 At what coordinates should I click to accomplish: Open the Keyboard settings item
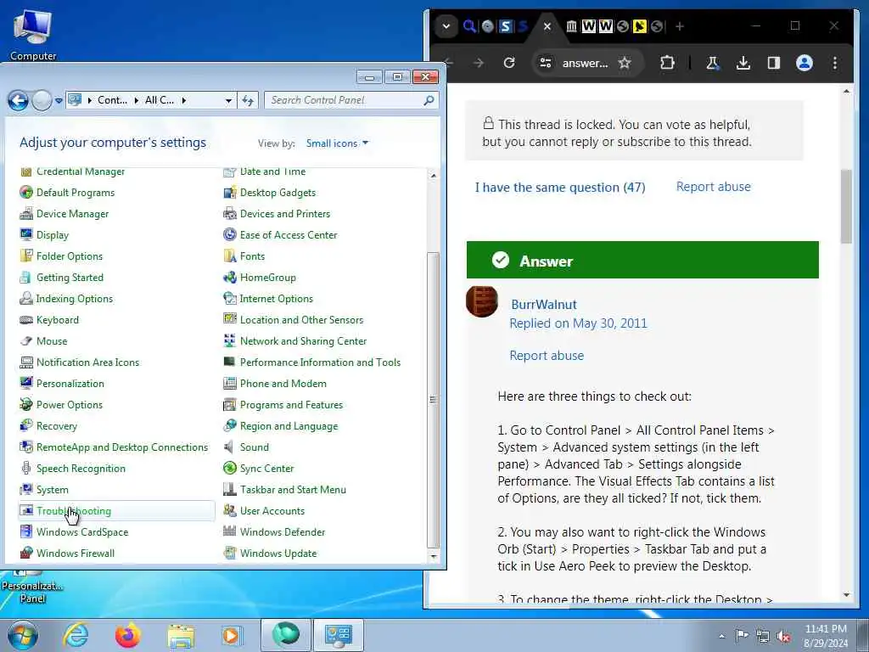tap(57, 320)
